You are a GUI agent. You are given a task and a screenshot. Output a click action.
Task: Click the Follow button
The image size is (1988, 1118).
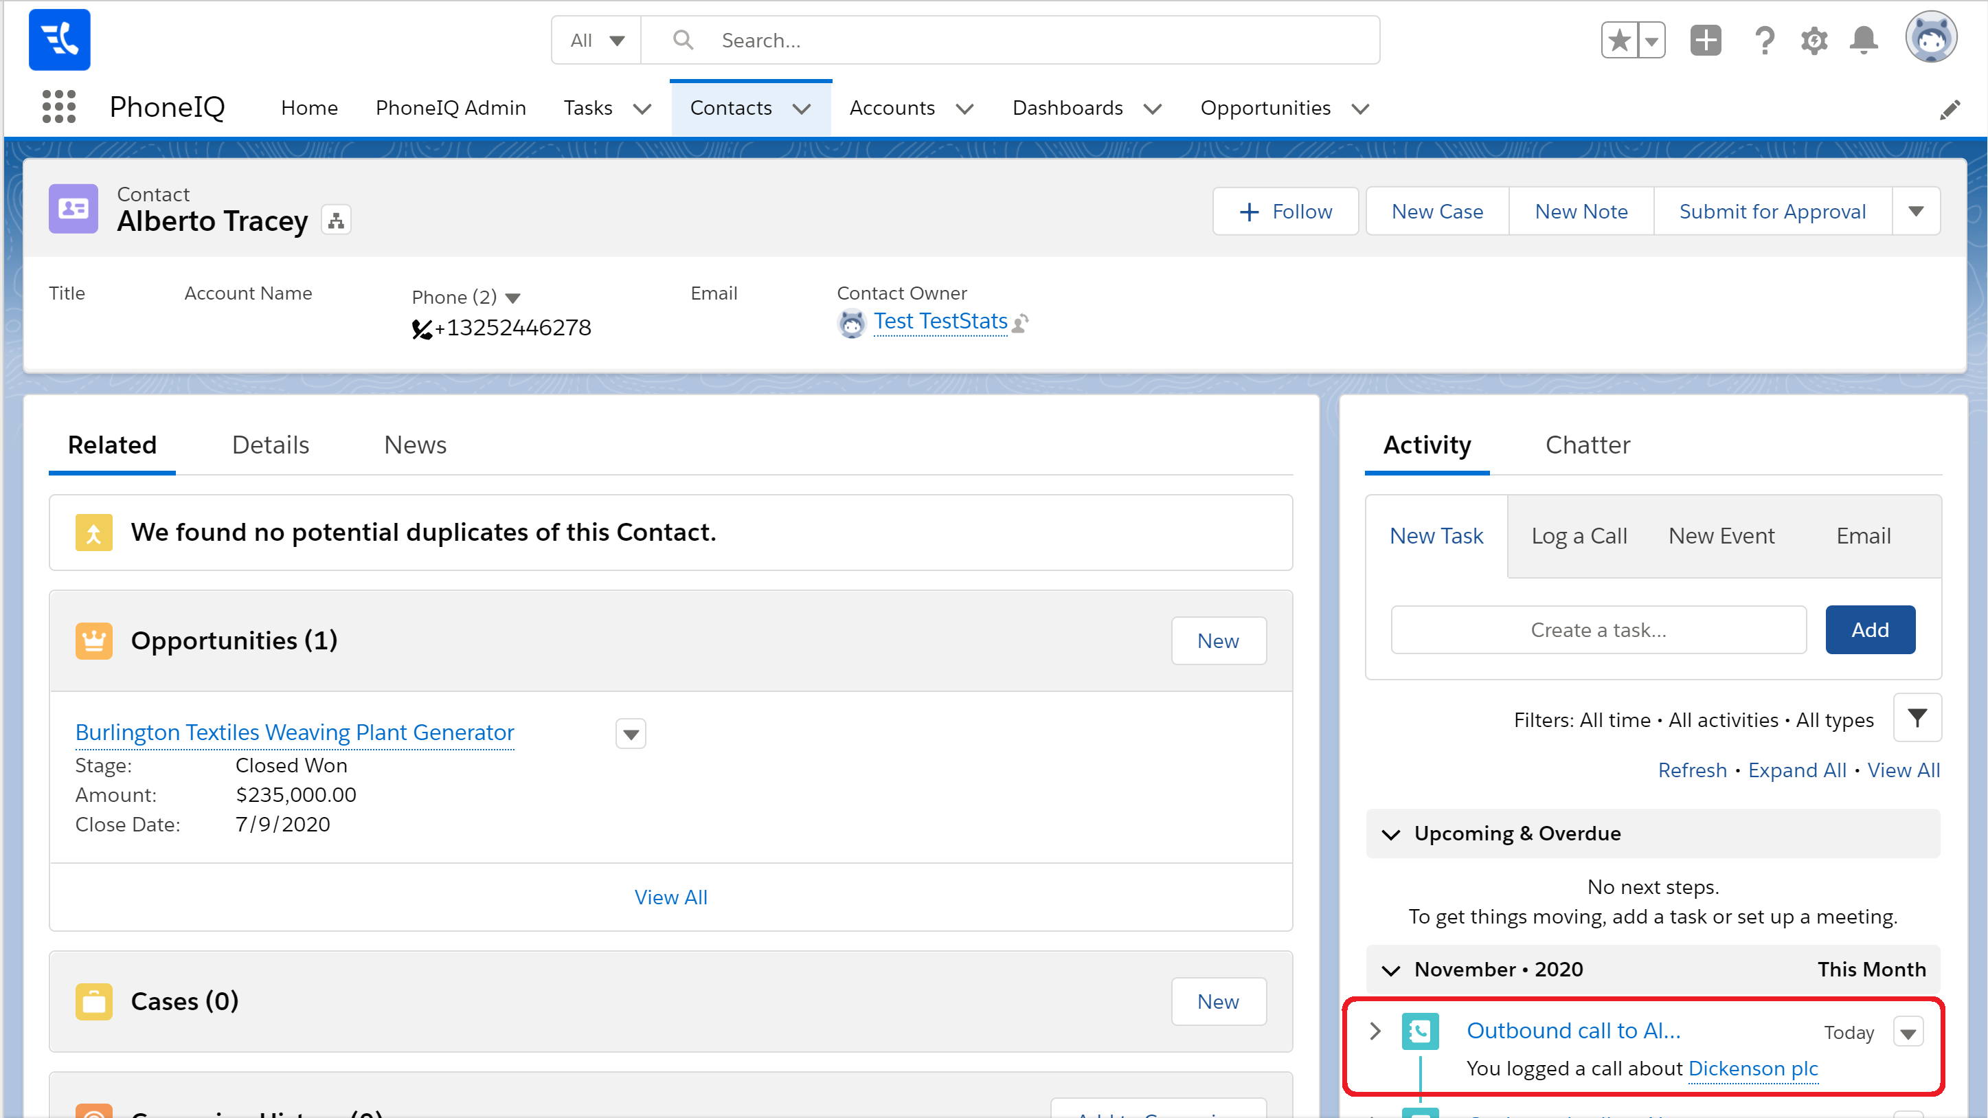click(1286, 212)
